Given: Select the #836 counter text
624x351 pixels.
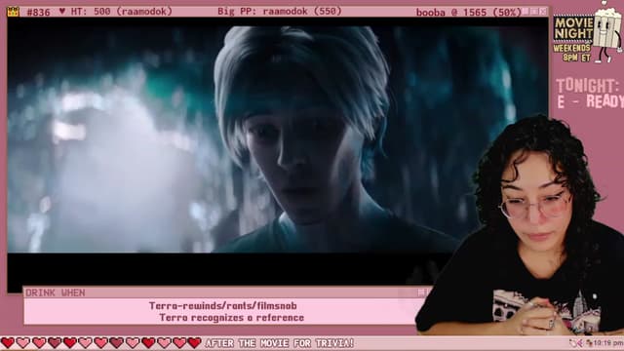Looking at the screenshot, I should coord(38,12).
